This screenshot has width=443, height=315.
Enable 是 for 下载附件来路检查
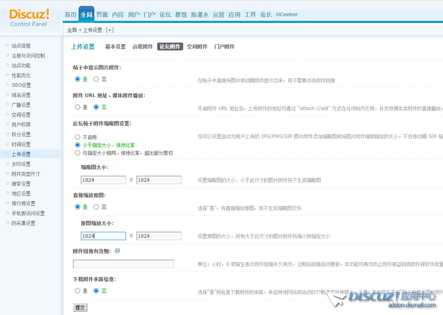point(77,291)
